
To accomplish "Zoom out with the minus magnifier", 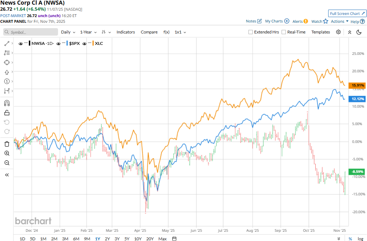I will point(7,163).
